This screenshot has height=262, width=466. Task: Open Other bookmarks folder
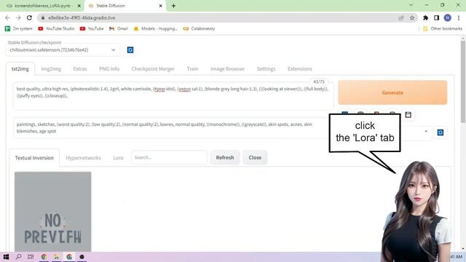(443, 28)
